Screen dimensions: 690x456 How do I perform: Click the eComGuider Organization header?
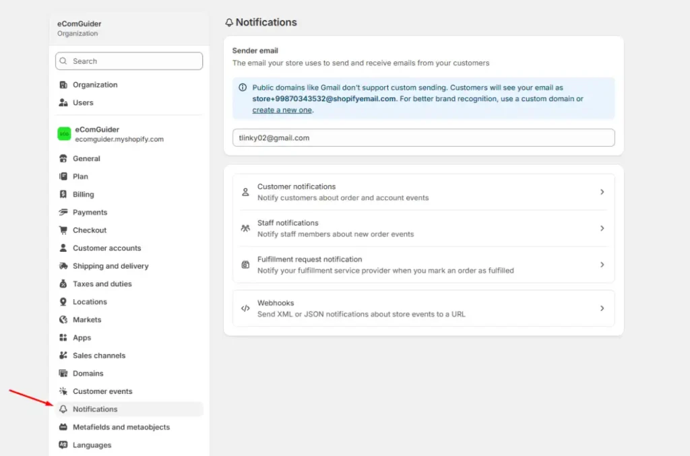129,28
